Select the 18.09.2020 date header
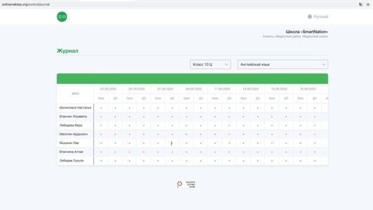The width and height of the screenshot is (373, 210). (308, 89)
